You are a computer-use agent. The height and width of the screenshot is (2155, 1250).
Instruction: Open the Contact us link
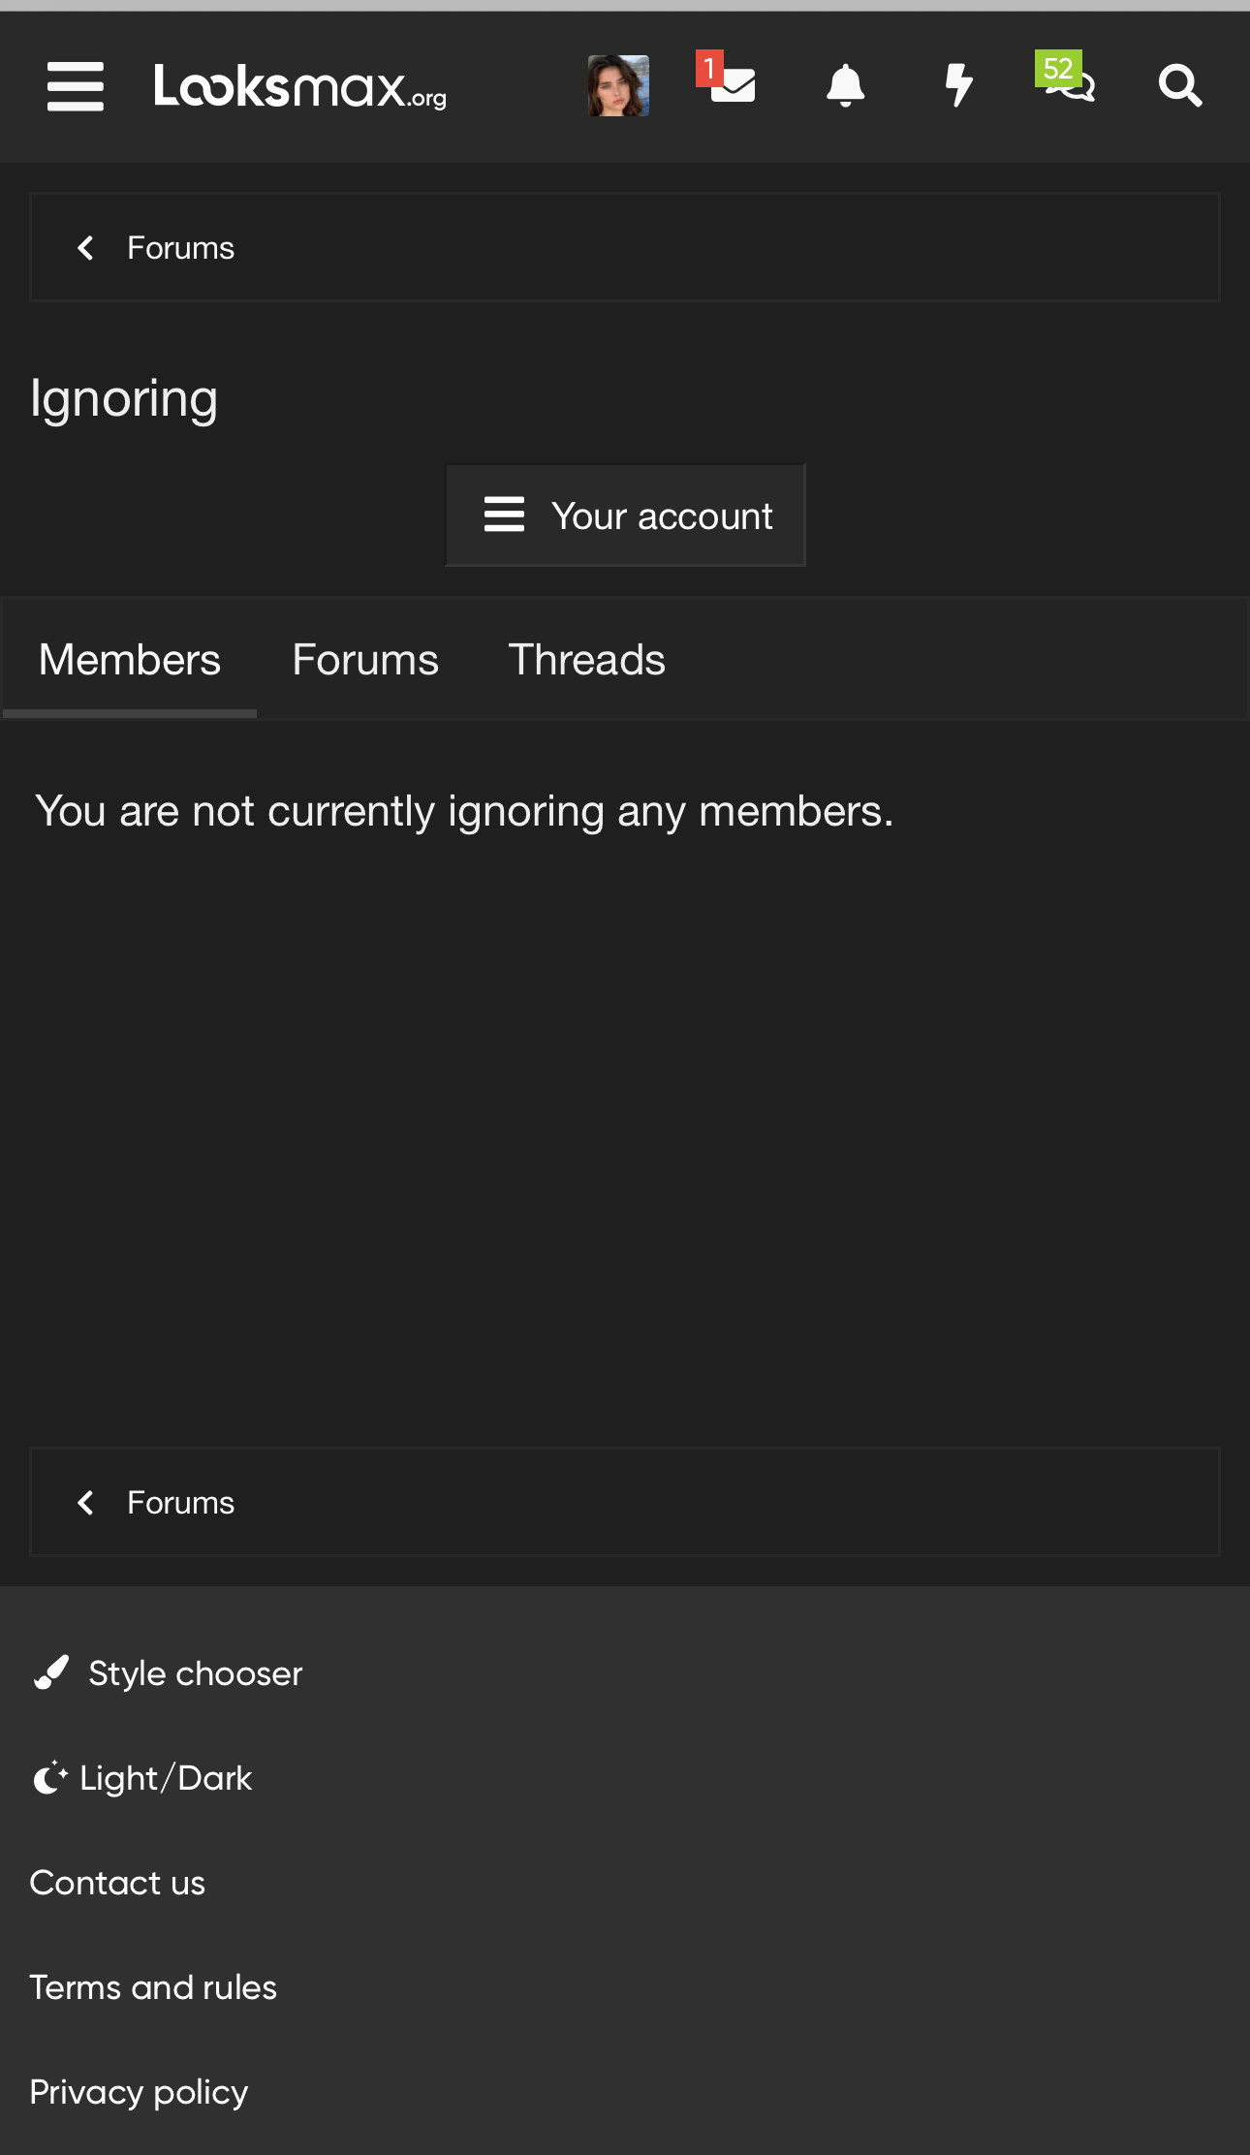[x=117, y=1883]
